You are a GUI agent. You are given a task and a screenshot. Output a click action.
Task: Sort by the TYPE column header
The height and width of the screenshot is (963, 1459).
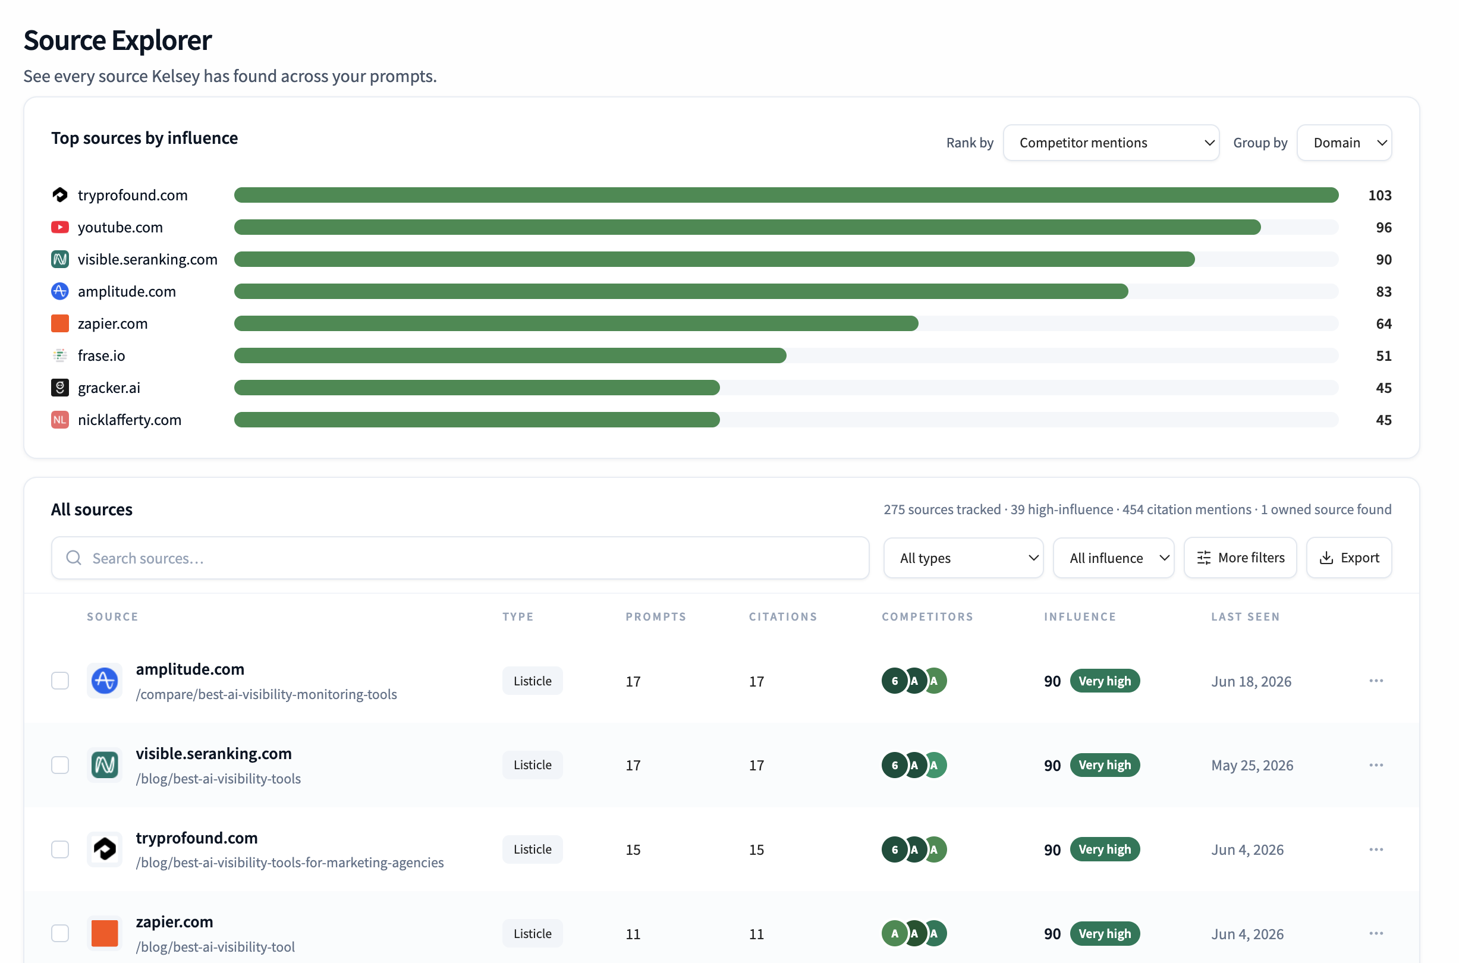(x=518, y=616)
